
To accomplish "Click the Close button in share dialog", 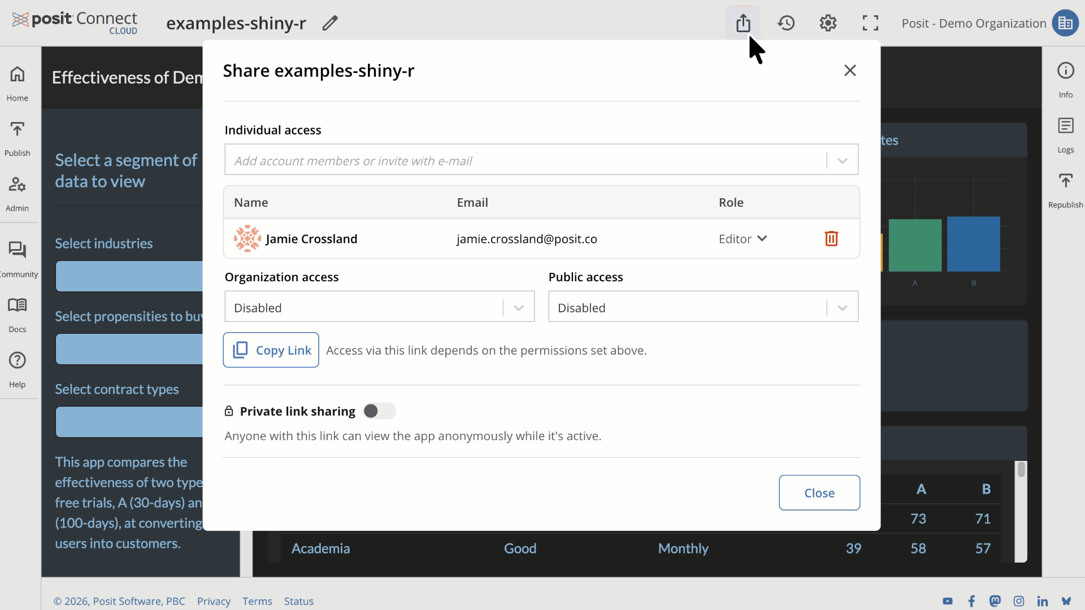I will click(x=819, y=493).
